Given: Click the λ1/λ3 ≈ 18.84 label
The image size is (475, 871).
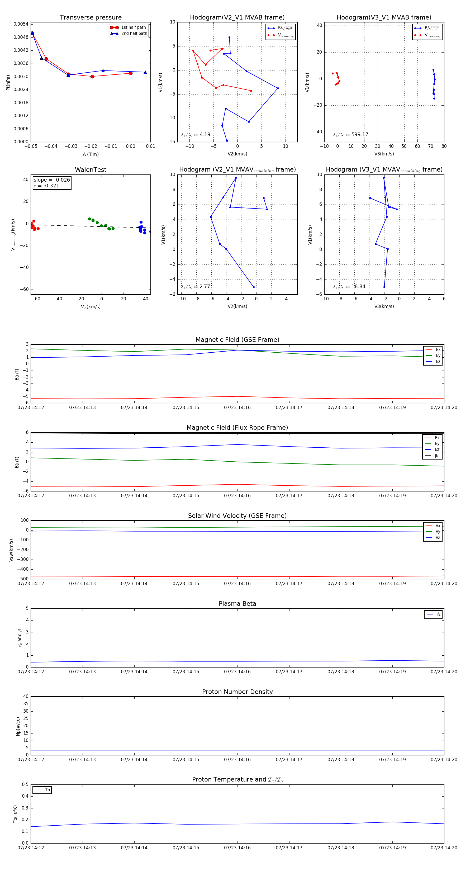Looking at the screenshot, I should [349, 287].
